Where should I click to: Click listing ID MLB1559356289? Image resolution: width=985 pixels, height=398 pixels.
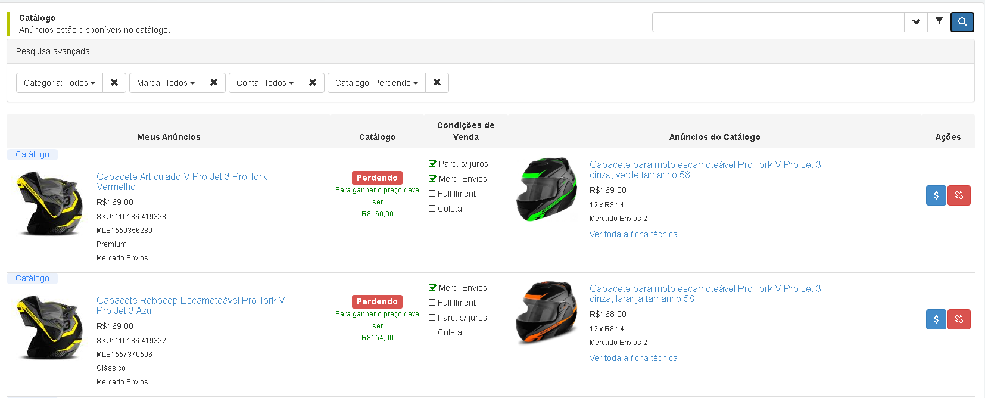click(124, 231)
